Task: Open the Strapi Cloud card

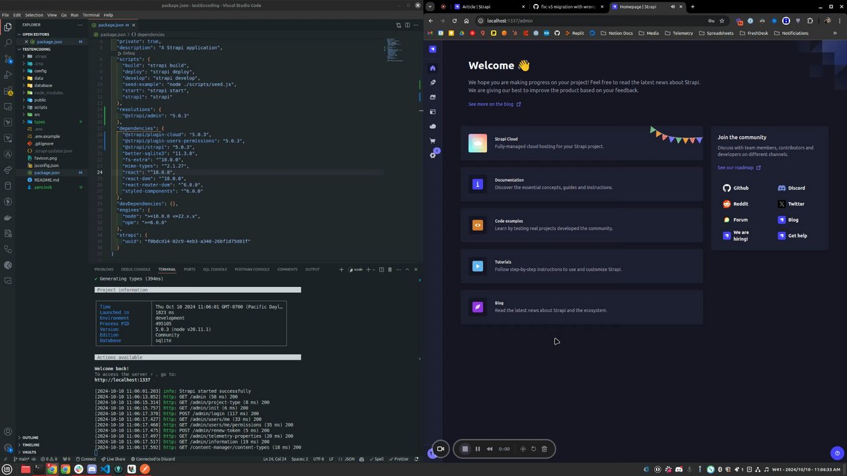Action: [582, 143]
